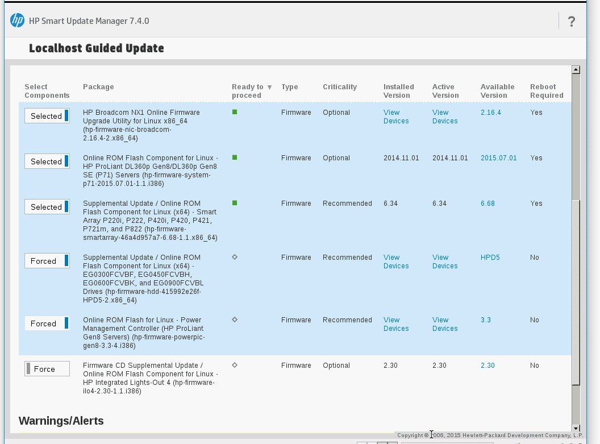Viewport: 600px width, 444px height.
Task: Open available version 2.30 link
Action: [x=488, y=365]
